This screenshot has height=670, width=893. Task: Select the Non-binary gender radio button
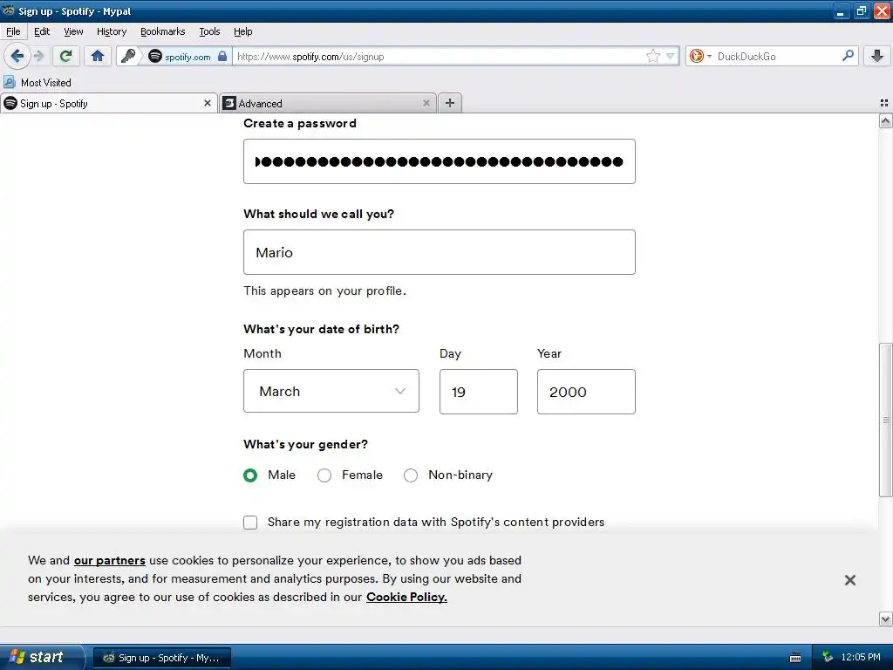pyautogui.click(x=411, y=475)
